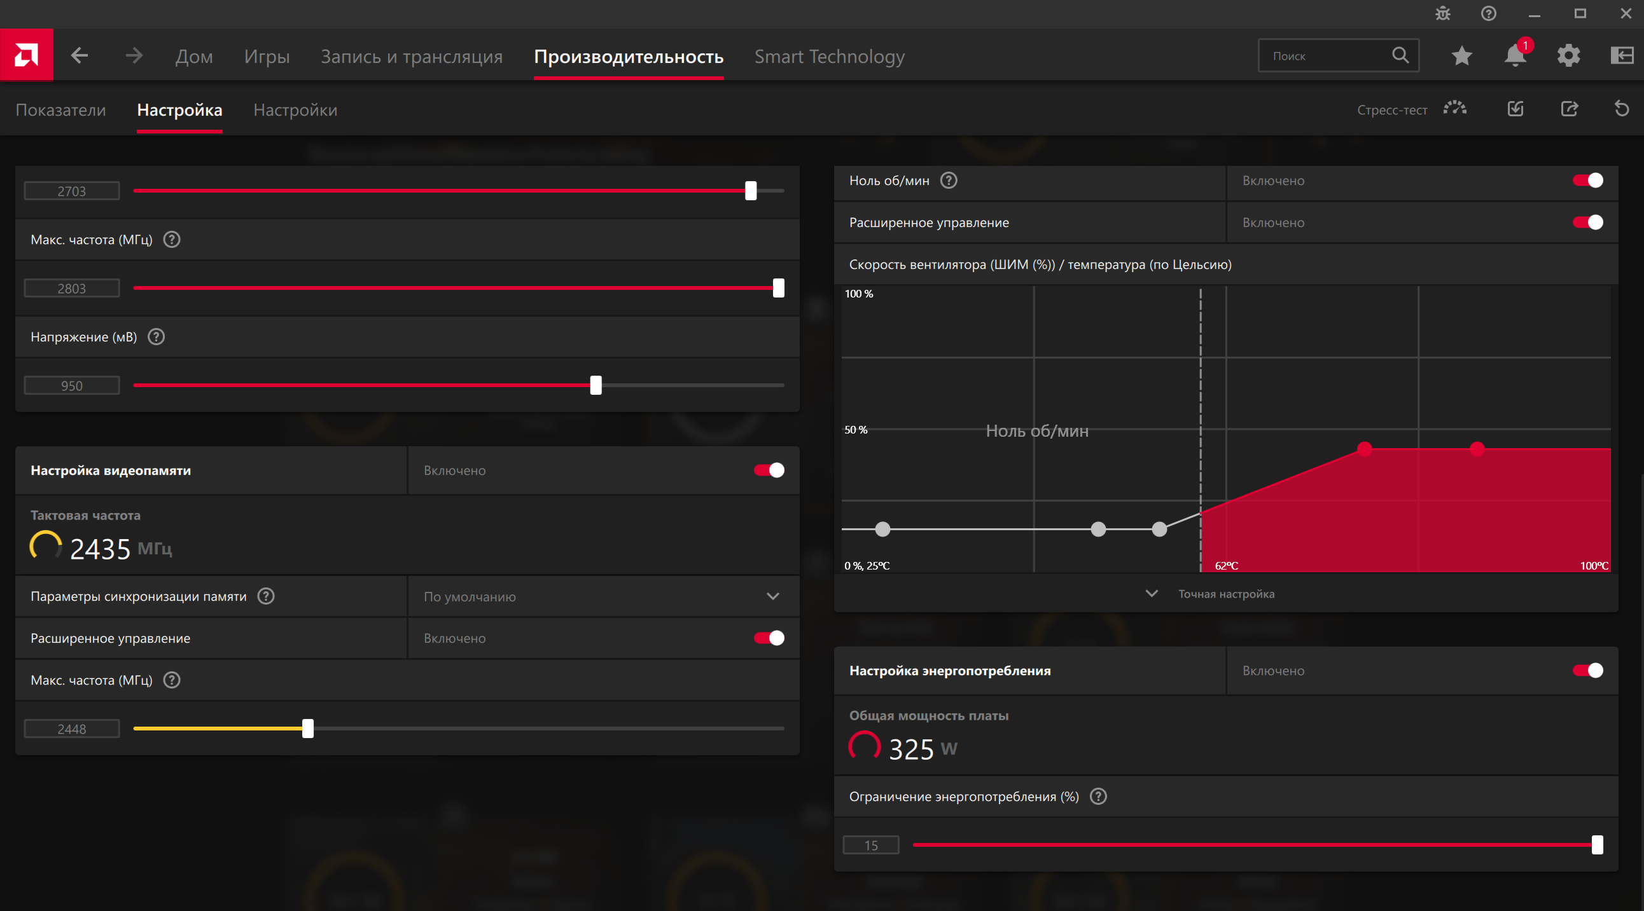Click the AMD logo home icon

point(26,55)
